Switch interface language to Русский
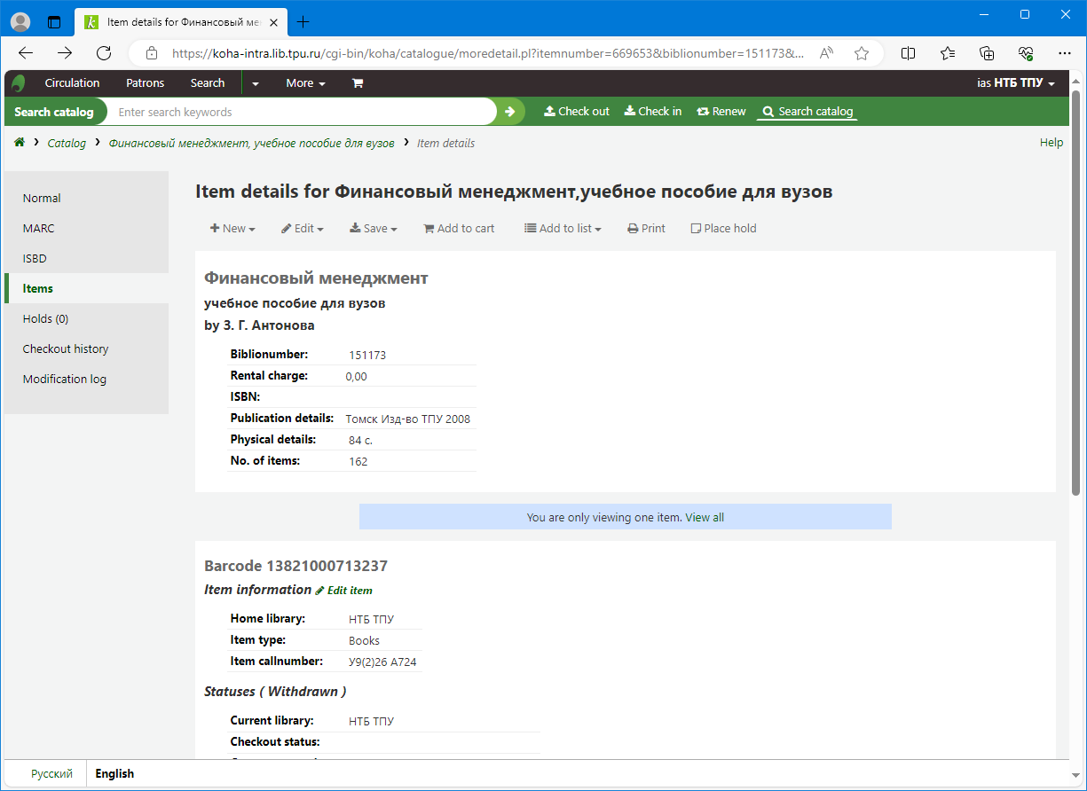Image resolution: width=1087 pixels, height=791 pixels. (51, 774)
